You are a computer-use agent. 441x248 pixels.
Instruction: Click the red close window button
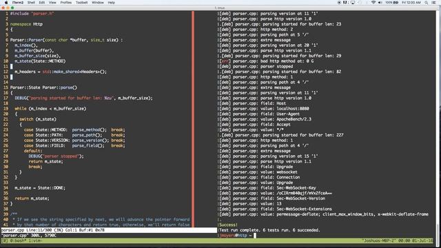(x=3, y=8)
